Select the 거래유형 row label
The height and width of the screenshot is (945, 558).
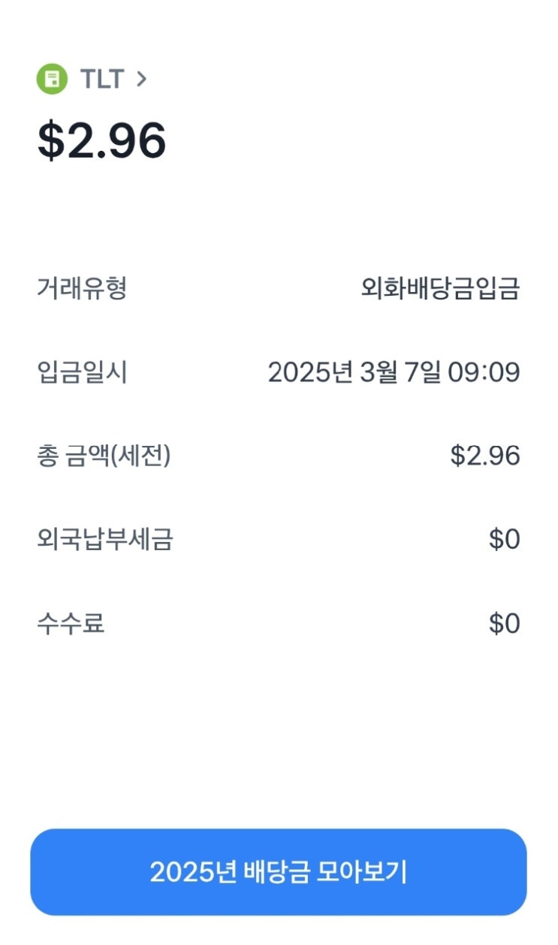click(x=82, y=287)
